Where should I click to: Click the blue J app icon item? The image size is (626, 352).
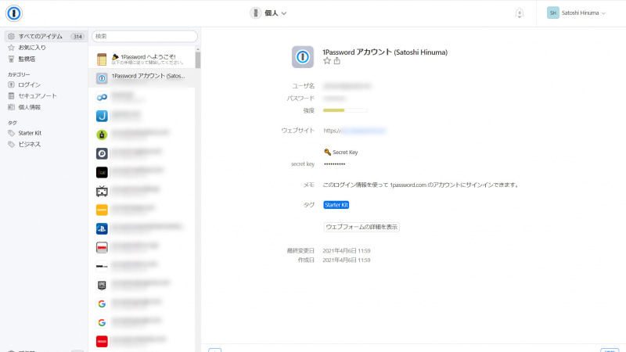(x=102, y=116)
